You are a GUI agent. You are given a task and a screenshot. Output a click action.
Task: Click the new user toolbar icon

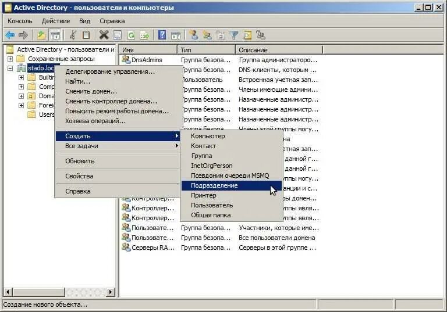click(194, 35)
